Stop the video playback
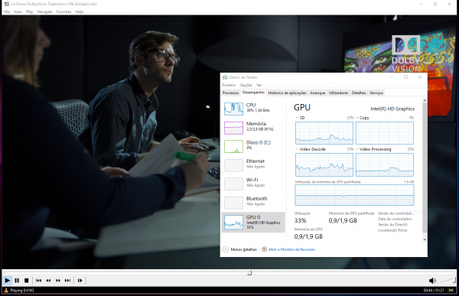Screen dimensions: 459x296 [x=26, y=281]
